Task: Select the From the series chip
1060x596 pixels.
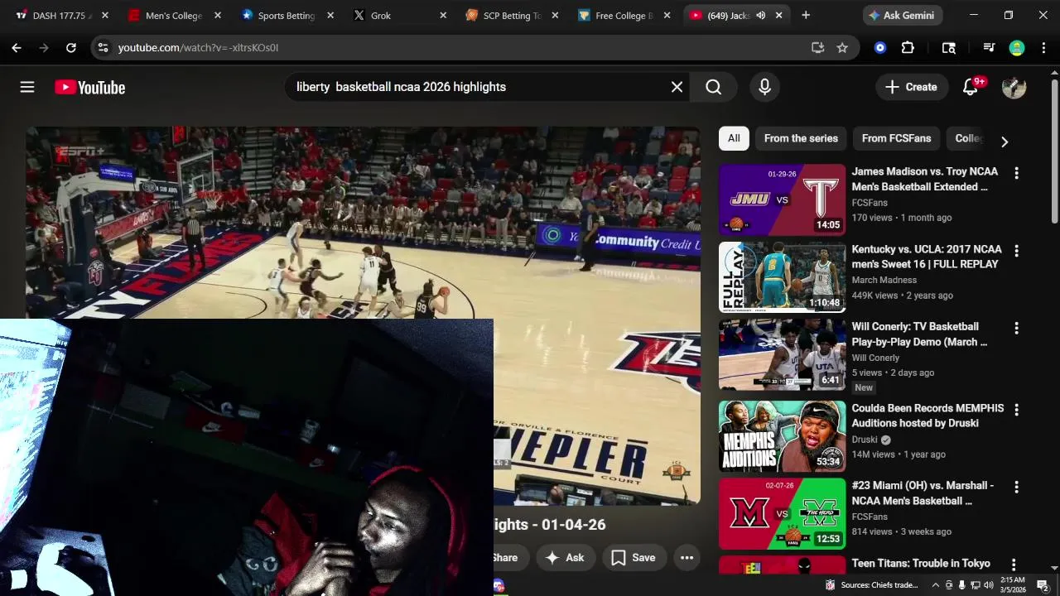Action: (x=801, y=138)
